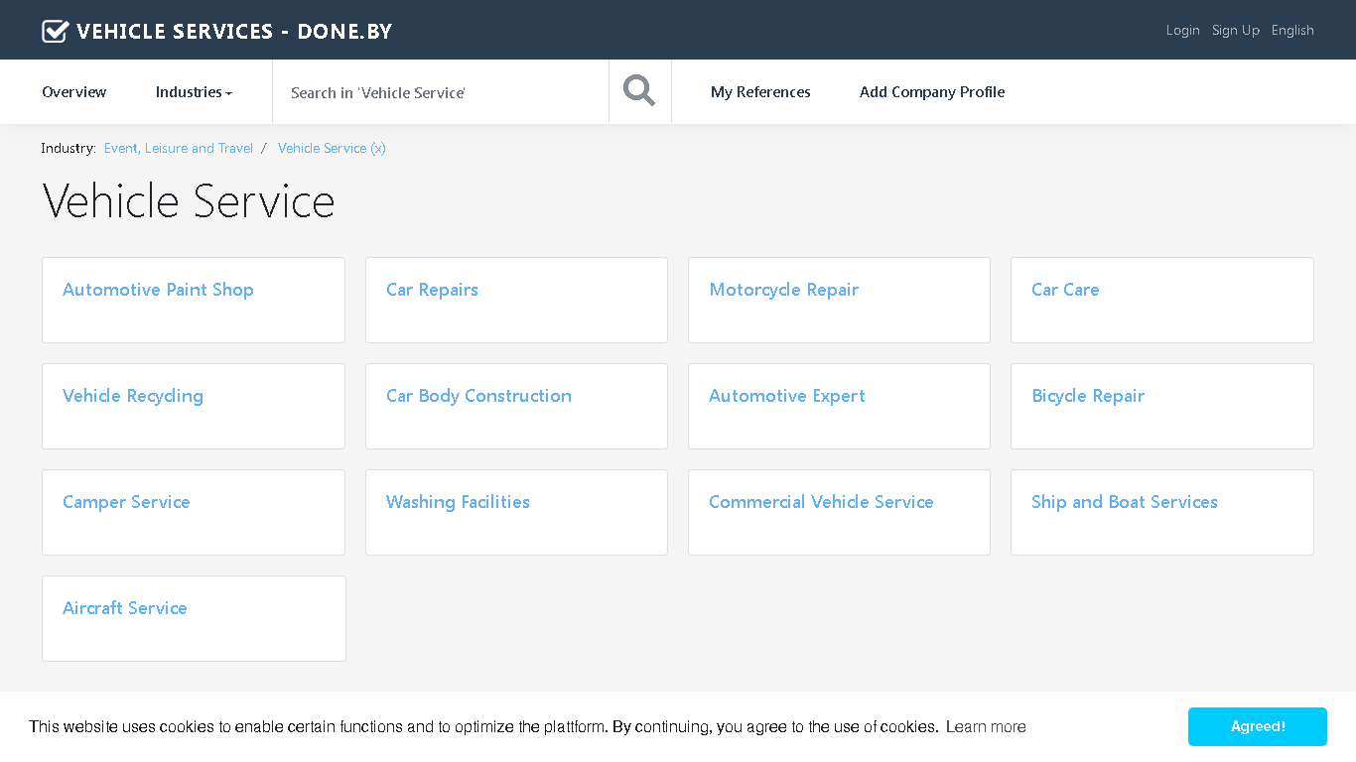Open Event, Leisure and Travel breadcrumb
Screen dimensions: 1356x762
pyautogui.click(x=179, y=148)
